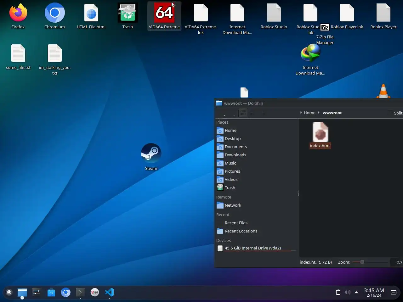Expand the arrow before Home breadcrumb
Screen dimensions: 403x302
pos(301,113)
